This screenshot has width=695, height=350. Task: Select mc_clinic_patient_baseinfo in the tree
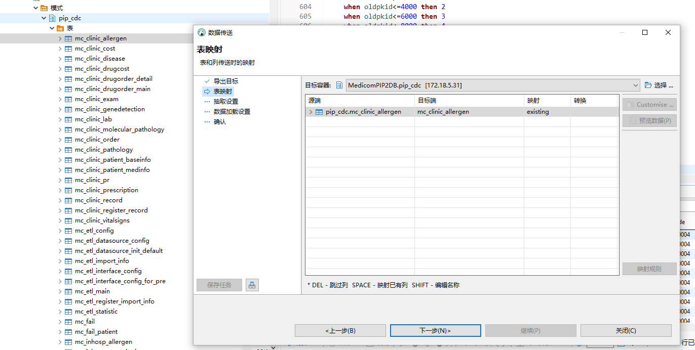pos(112,160)
